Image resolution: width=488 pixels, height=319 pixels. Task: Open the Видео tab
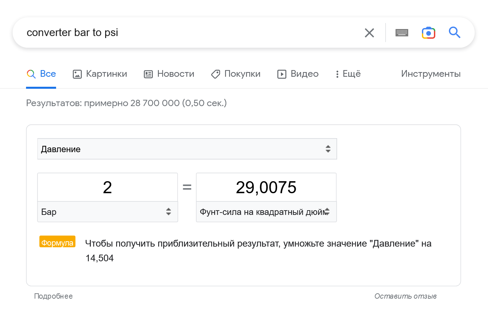pyautogui.click(x=298, y=74)
